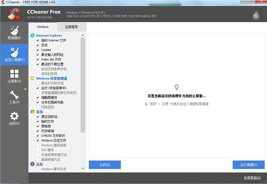Enable Windows 错误报告 checkbox
The height and width of the screenshot is (184, 267).
[x=38, y=145]
